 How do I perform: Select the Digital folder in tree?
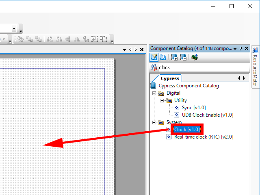173,93
